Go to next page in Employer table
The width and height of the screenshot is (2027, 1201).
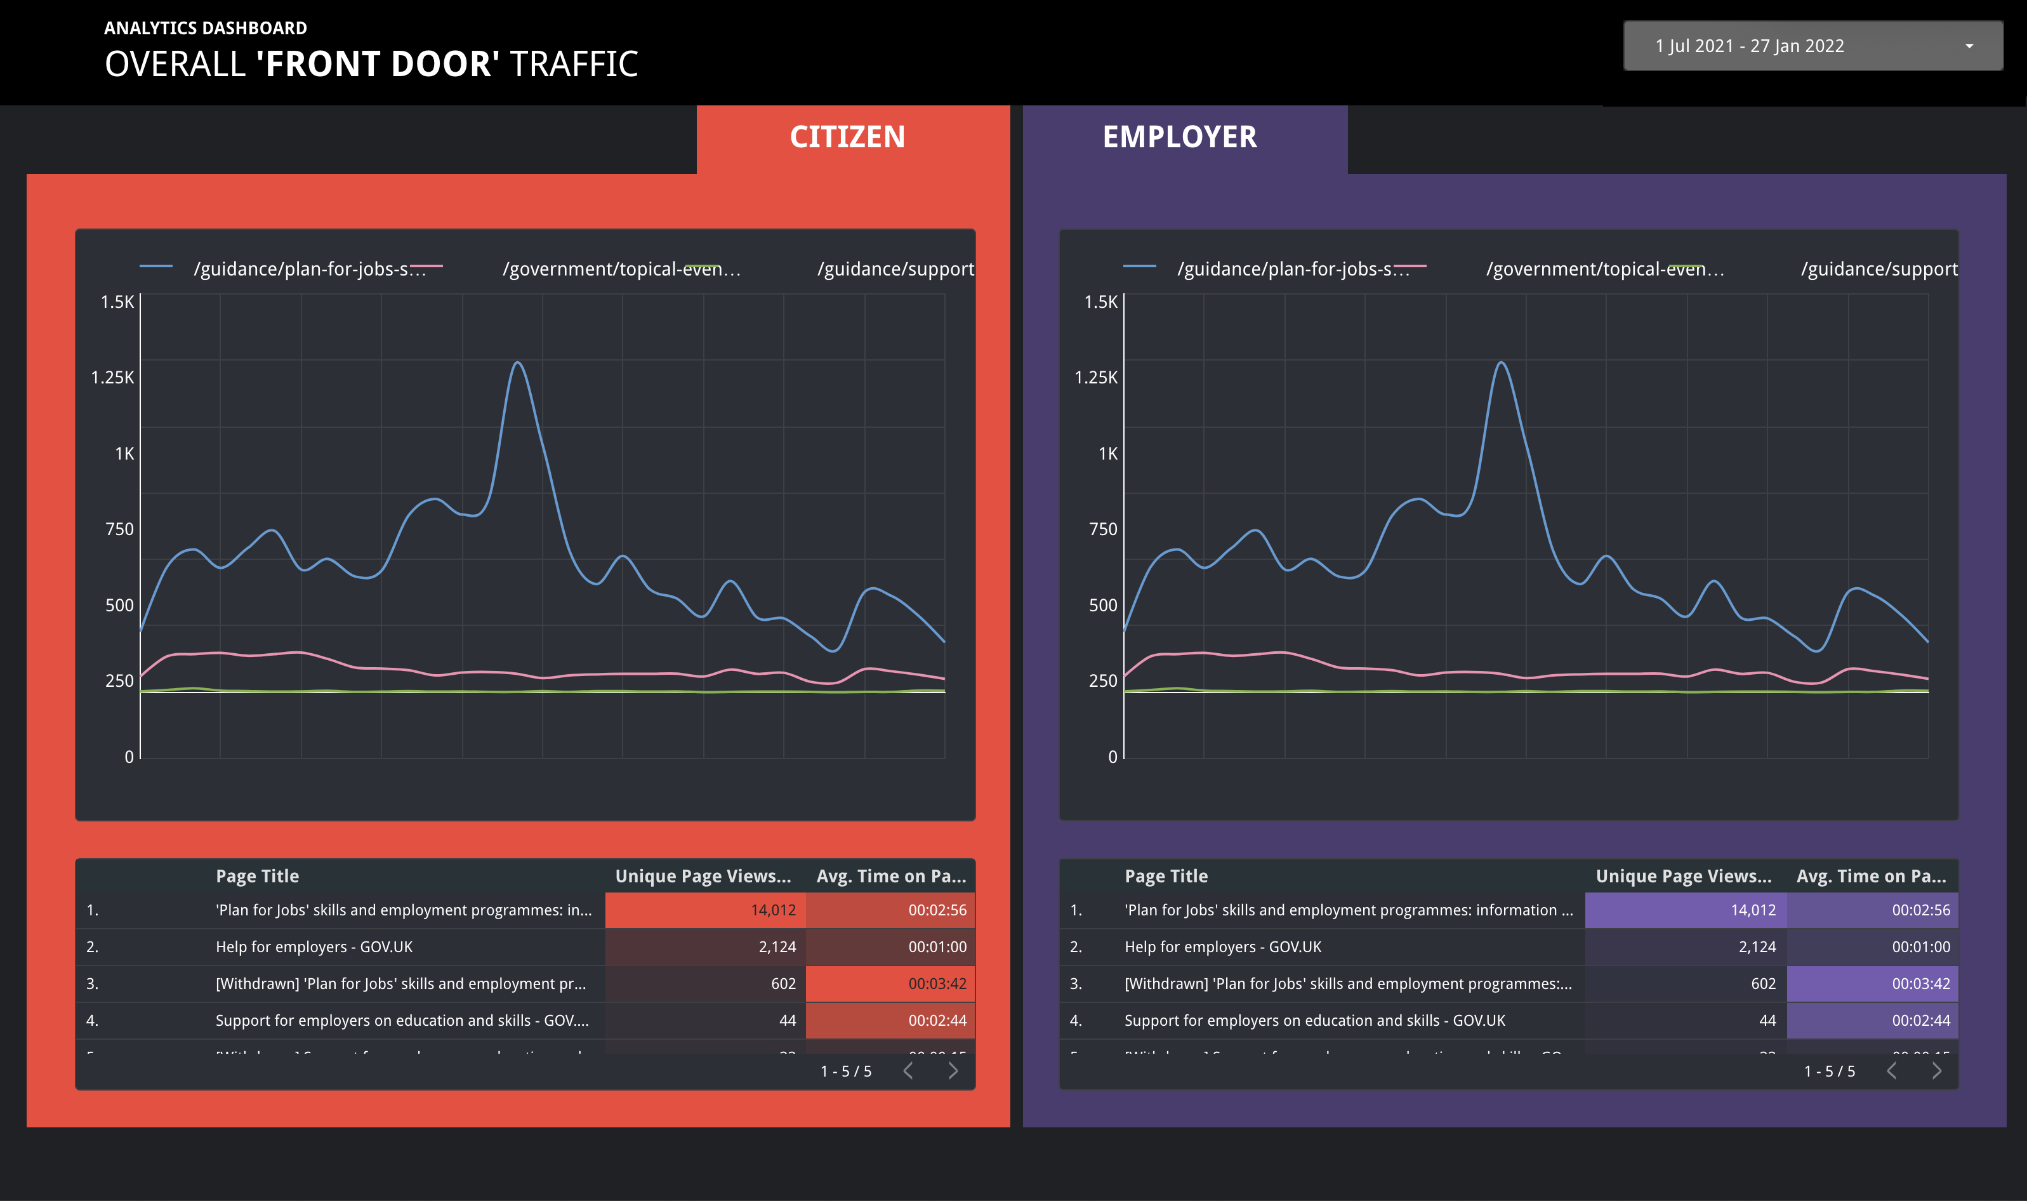[1936, 1071]
